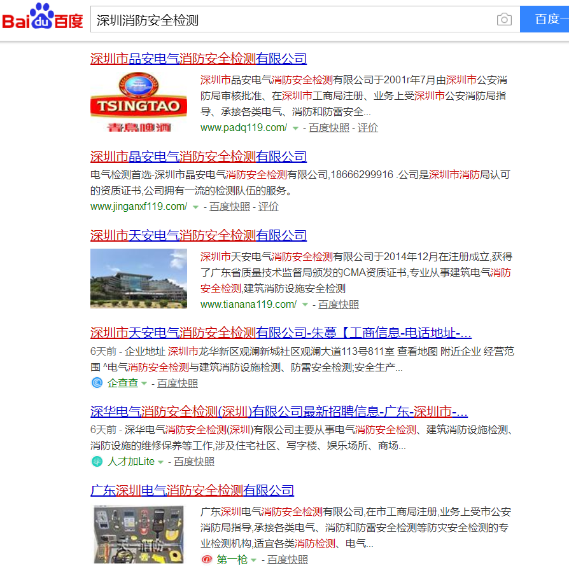Open 百度快照 for 企查查 result
Screen dimensions: 569x573
click(x=178, y=383)
